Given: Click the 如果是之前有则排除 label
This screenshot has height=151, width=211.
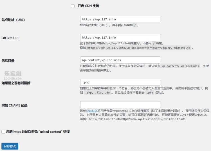Looking at the screenshot, I should pyautogui.click(x=16, y=83).
